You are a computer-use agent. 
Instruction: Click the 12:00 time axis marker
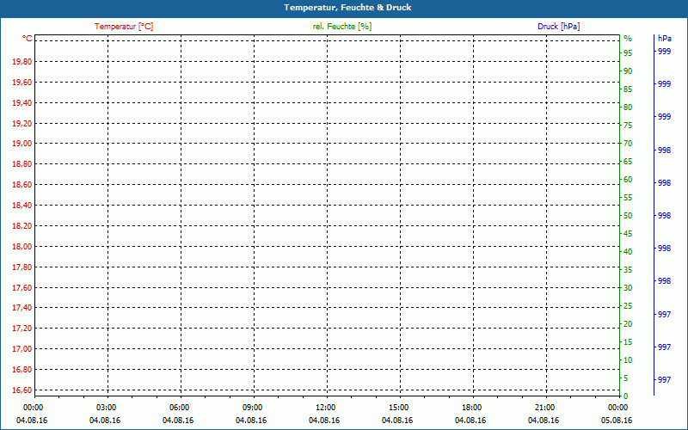(x=326, y=407)
